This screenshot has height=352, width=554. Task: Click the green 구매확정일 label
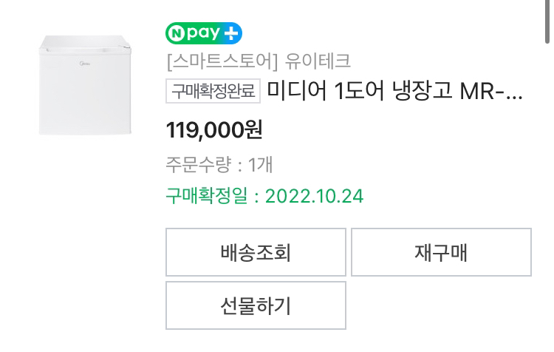coord(207,196)
